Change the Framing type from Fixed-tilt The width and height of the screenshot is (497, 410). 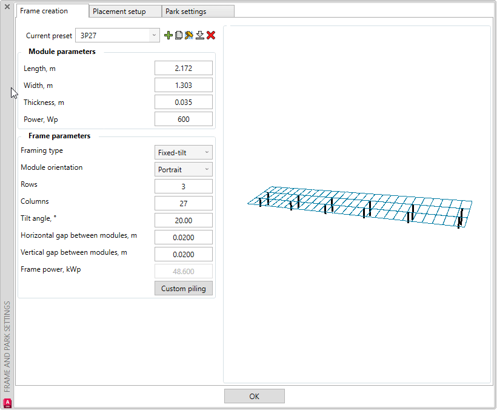pos(183,152)
